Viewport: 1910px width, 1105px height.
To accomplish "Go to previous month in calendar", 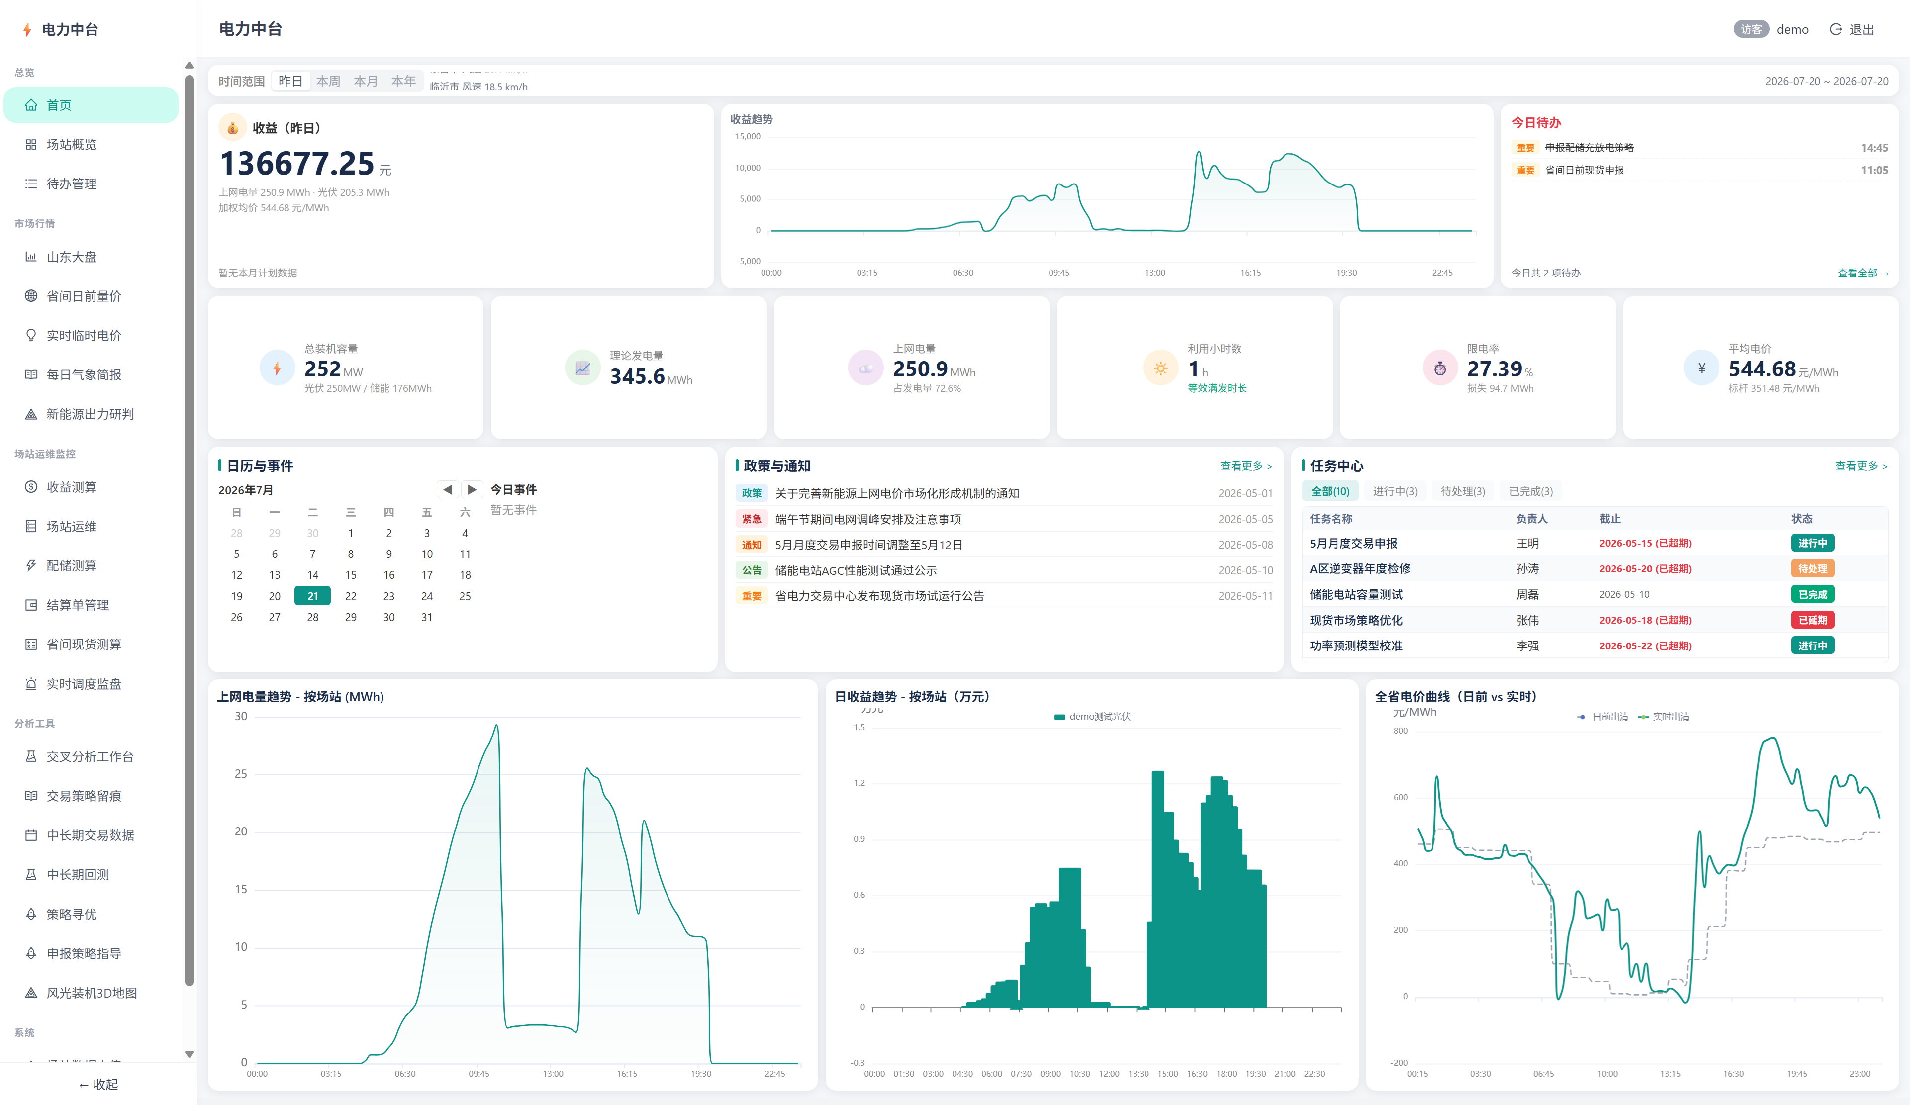I will point(447,490).
